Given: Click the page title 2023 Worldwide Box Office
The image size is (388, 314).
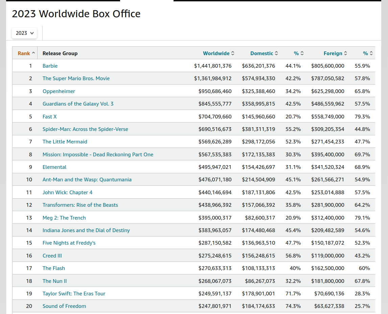Looking at the screenshot, I should (76, 14).
